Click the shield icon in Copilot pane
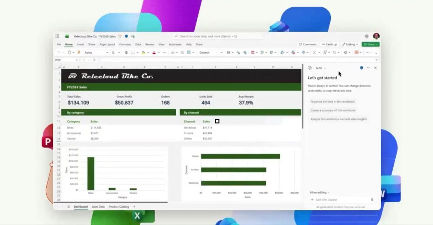 pyautogui.click(x=362, y=68)
